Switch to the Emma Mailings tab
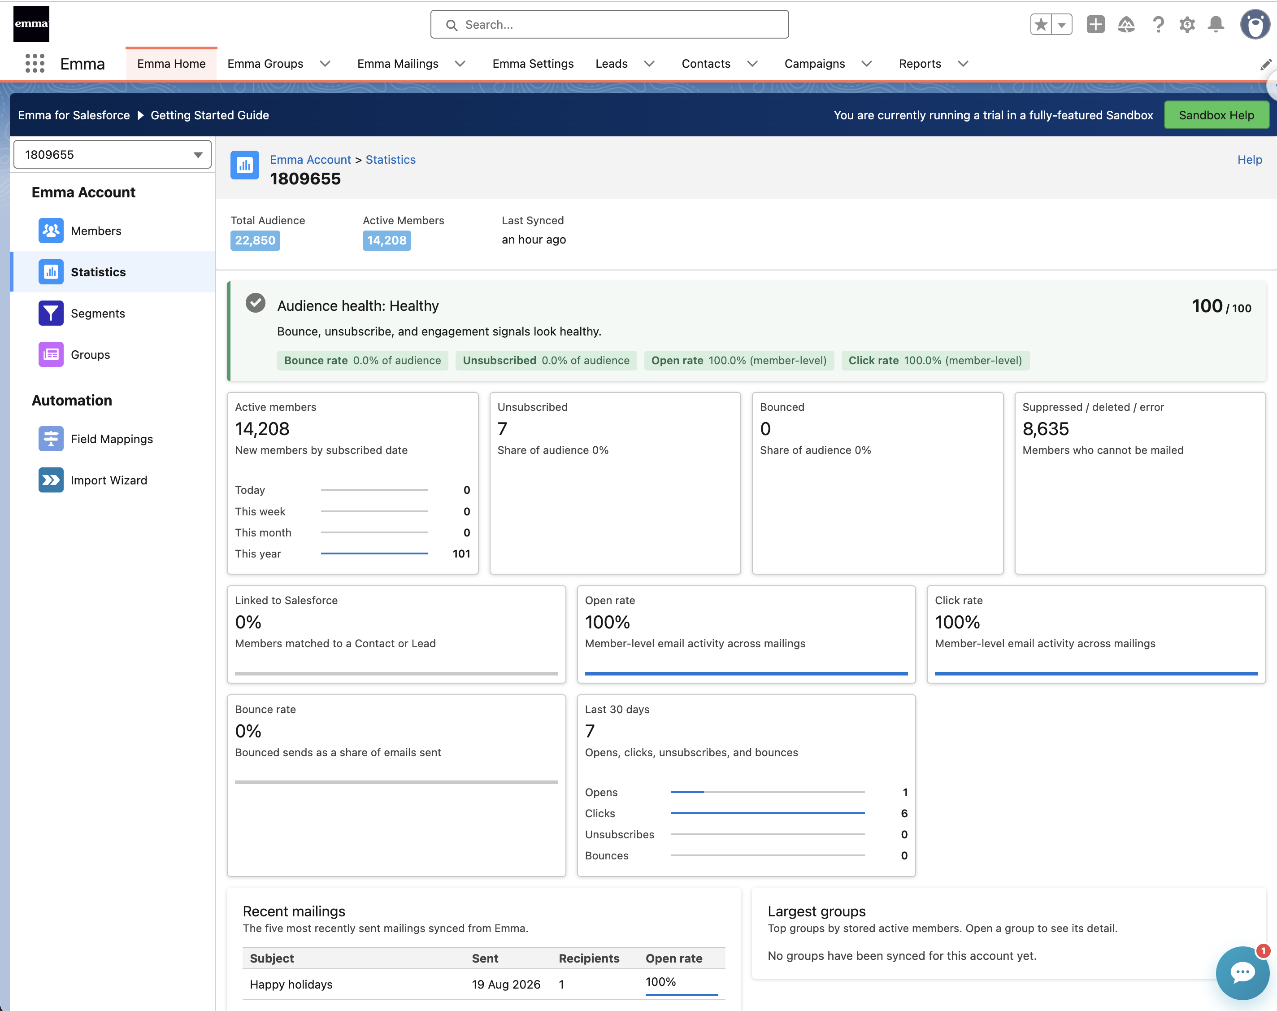This screenshot has height=1011, width=1277. pos(398,64)
